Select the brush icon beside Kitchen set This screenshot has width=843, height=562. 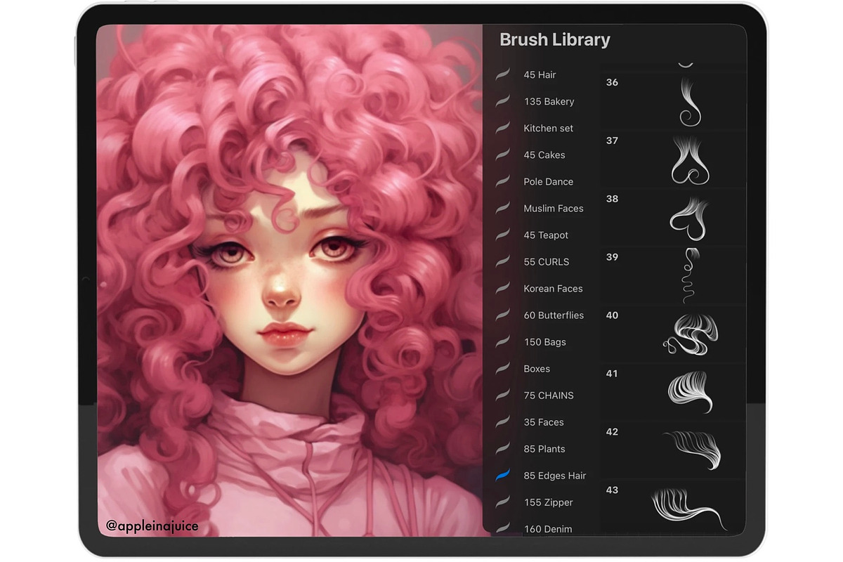tap(503, 128)
